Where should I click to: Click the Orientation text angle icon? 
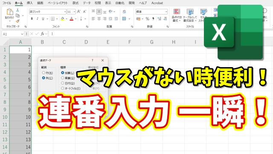110,12
